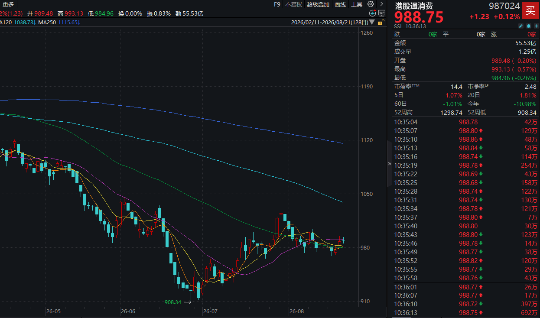Click the 1260 price axis label
Viewport: 540px width, 318px height.
[x=367, y=32]
